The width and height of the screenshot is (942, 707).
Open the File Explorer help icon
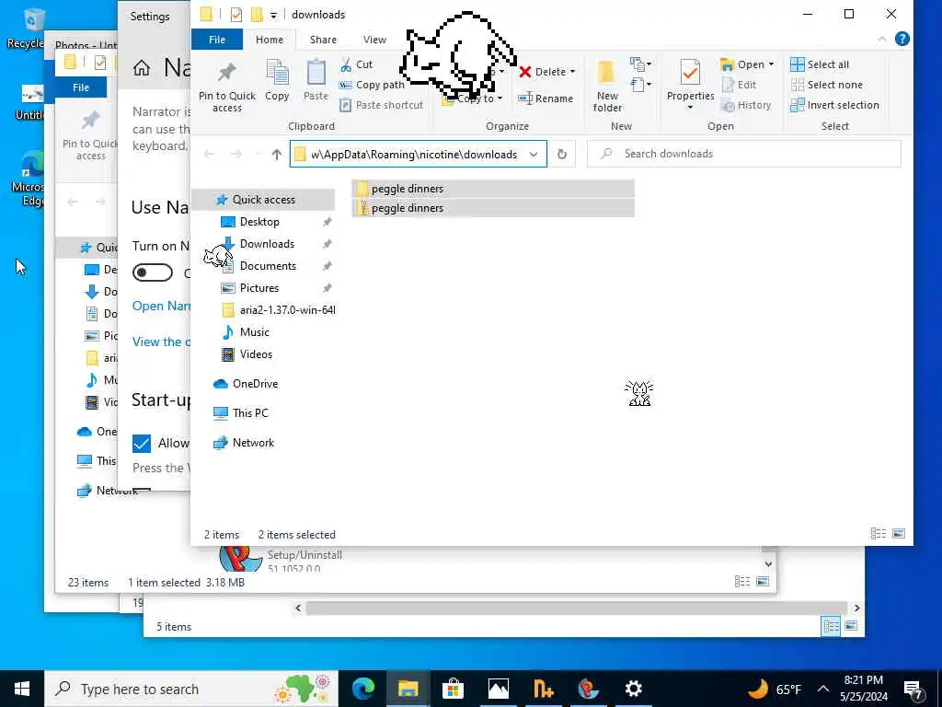tap(902, 39)
